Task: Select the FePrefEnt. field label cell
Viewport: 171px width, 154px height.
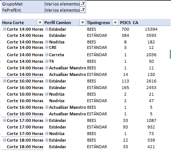Action: click(x=12, y=10)
